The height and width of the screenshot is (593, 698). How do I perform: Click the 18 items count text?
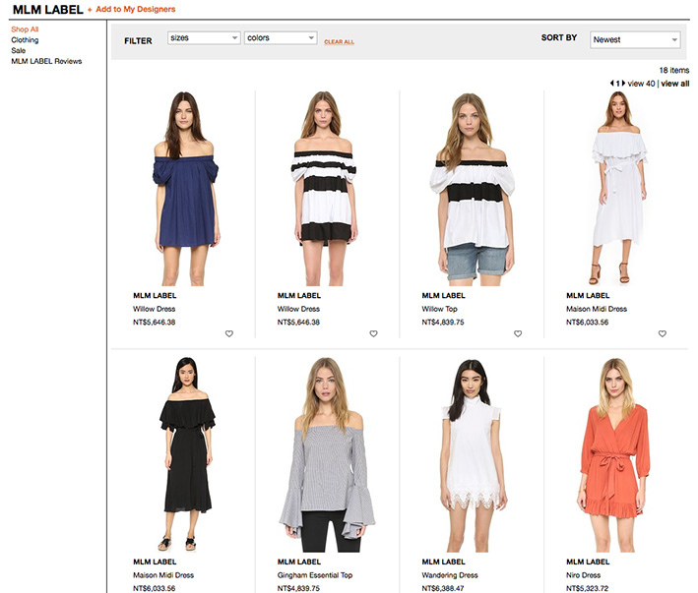tap(674, 70)
